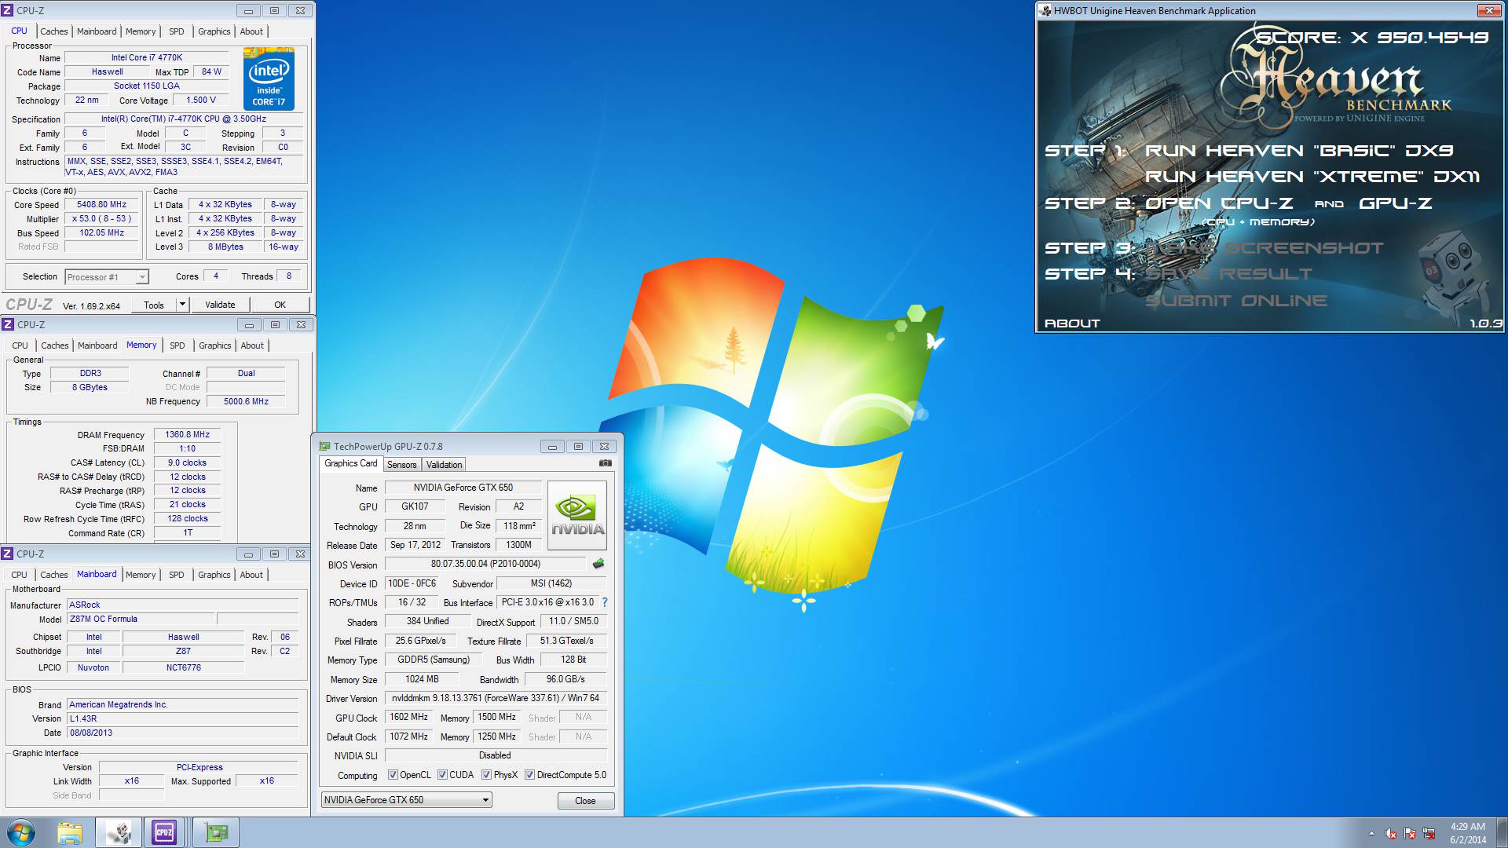
Task: Open the Processor #1 selection dropdown
Action: [107, 277]
